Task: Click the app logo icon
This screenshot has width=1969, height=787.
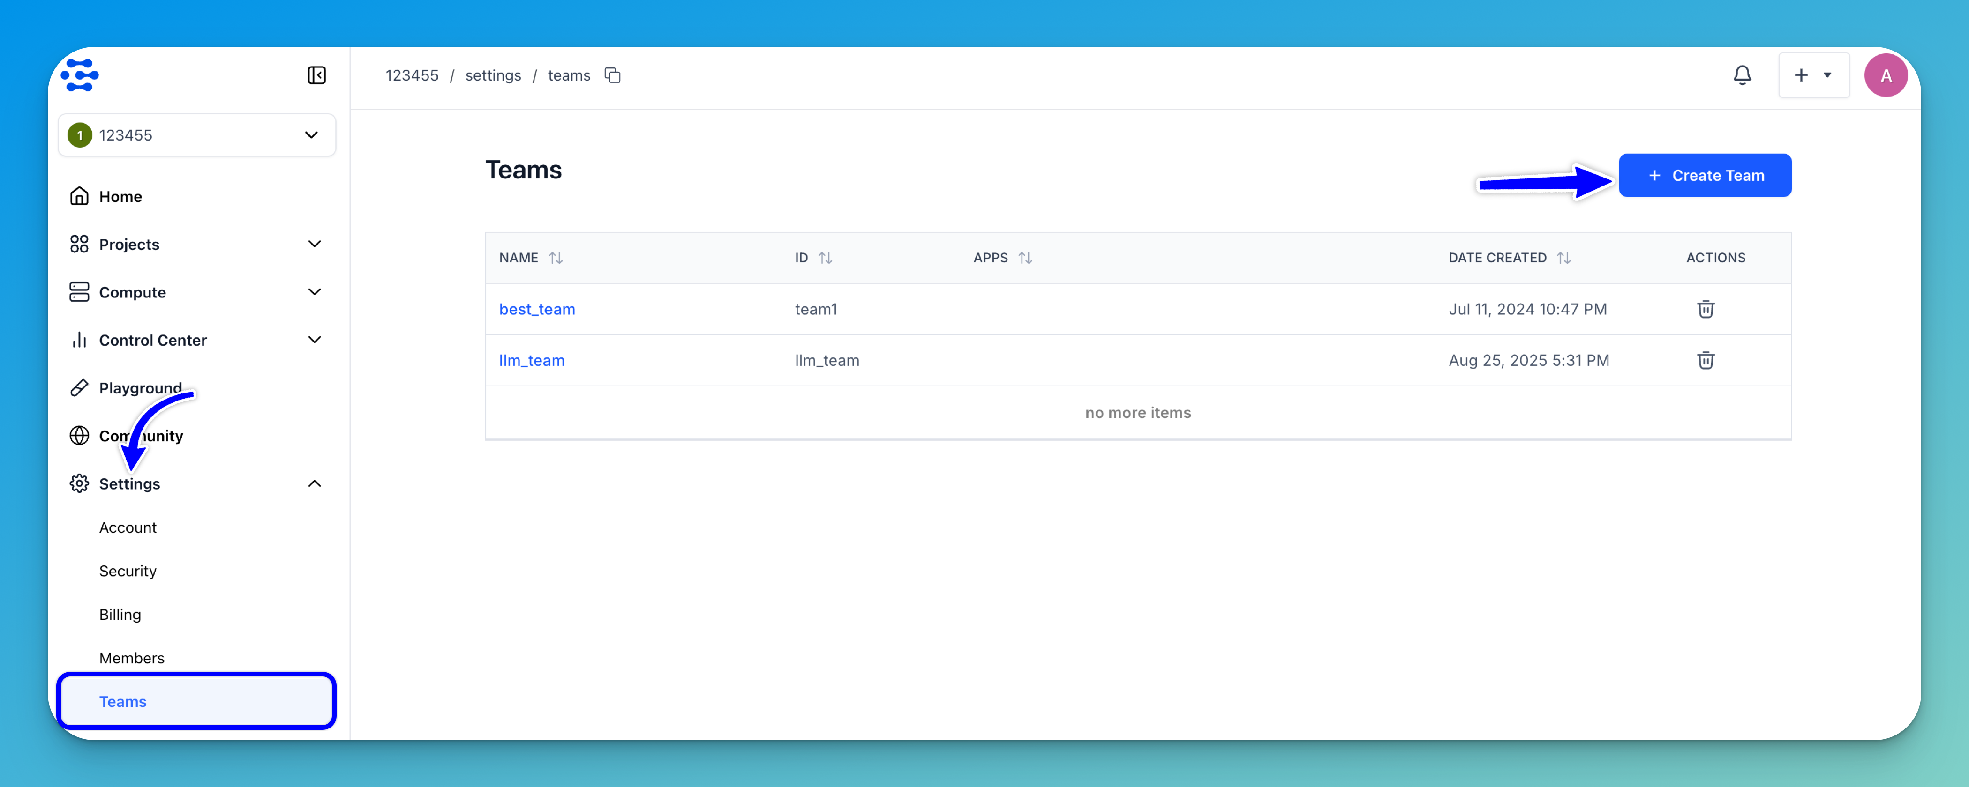Action: (80, 75)
